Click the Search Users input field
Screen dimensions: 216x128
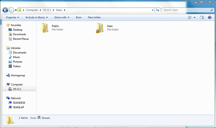click(x=186, y=10)
